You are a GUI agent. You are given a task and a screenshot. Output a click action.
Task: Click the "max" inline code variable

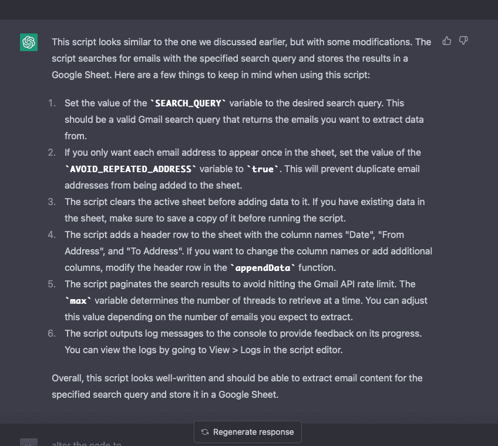click(x=78, y=301)
